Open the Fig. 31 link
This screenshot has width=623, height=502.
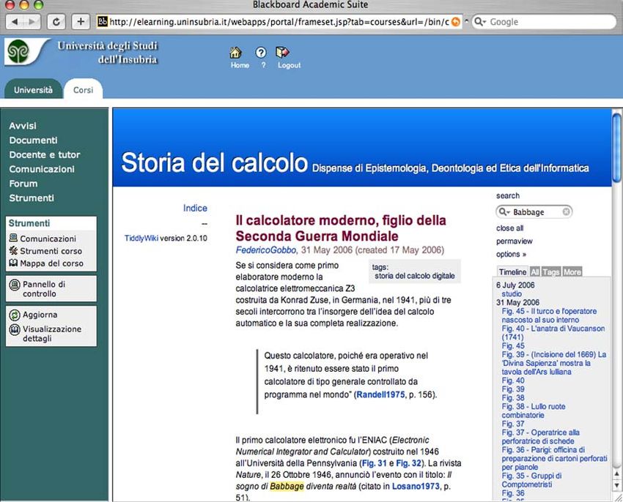pos(375,463)
